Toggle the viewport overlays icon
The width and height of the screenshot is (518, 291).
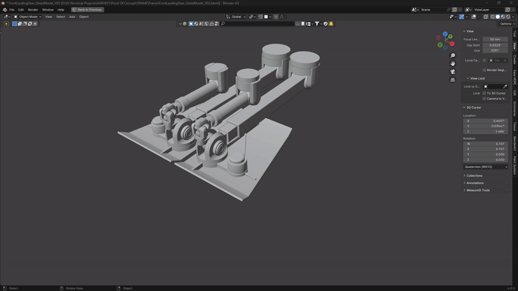click(x=474, y=17)
